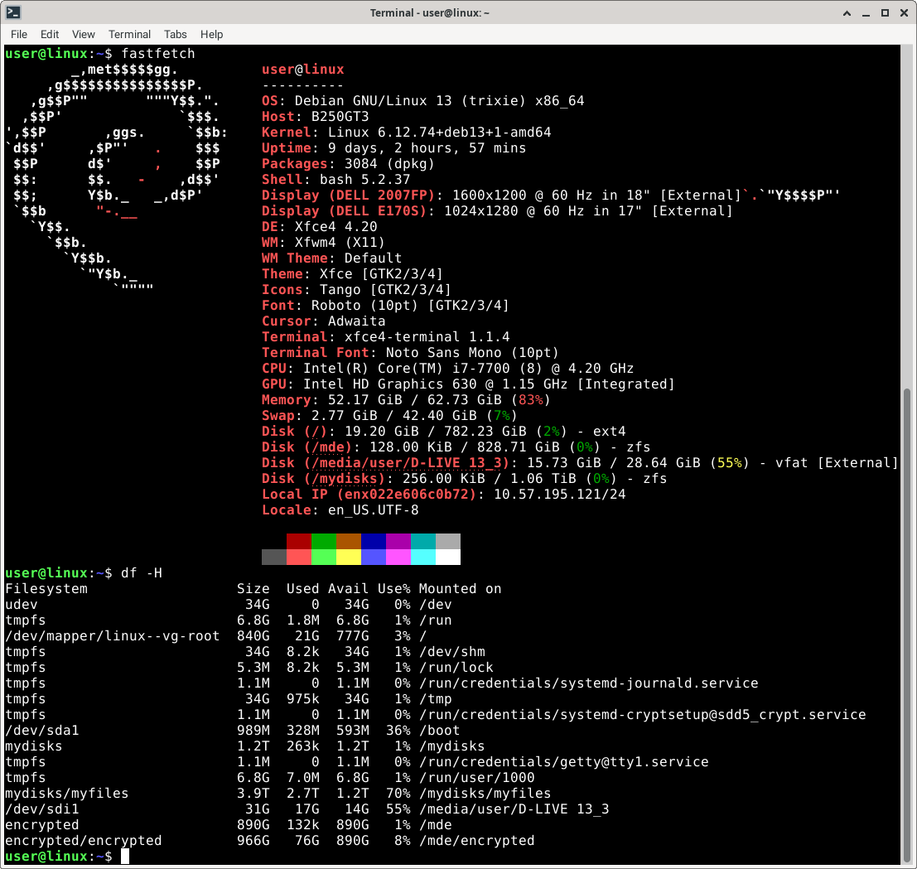Click the Memory 83% value
Viewport: 917px width, 869px height.
pos(530,400)
